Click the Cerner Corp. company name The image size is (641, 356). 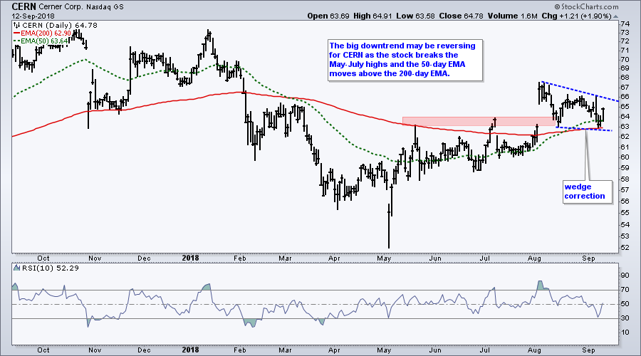(61, 7)
